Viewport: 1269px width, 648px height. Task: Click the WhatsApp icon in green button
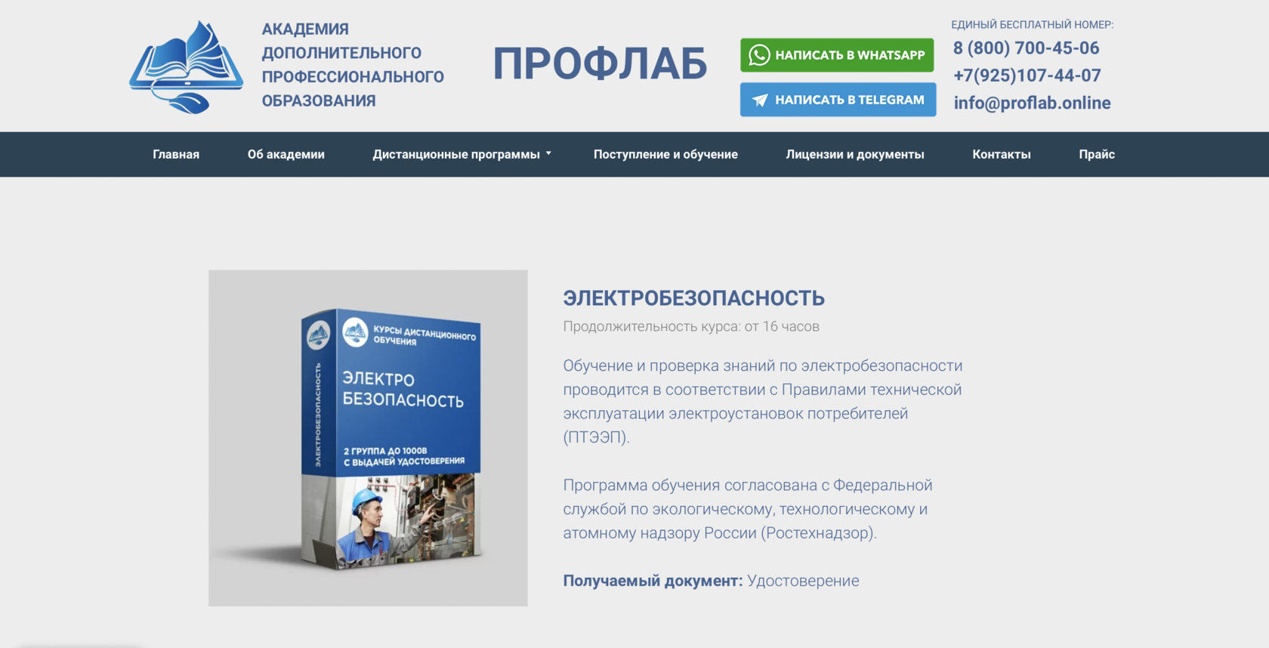pyautogui.click(x=758, y=55)
